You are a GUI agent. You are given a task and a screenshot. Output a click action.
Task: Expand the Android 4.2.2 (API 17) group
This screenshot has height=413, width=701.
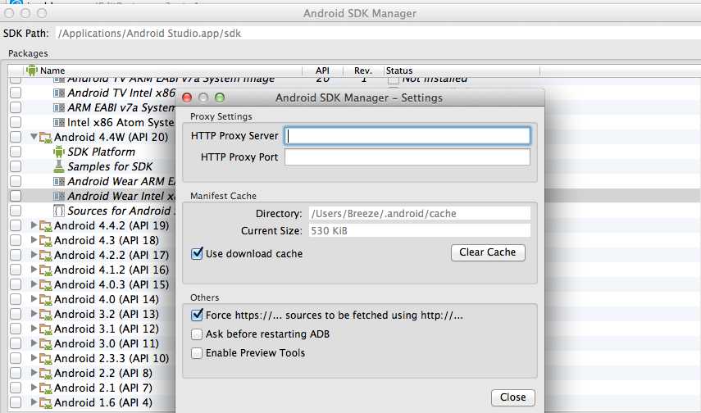pos(34,255)
